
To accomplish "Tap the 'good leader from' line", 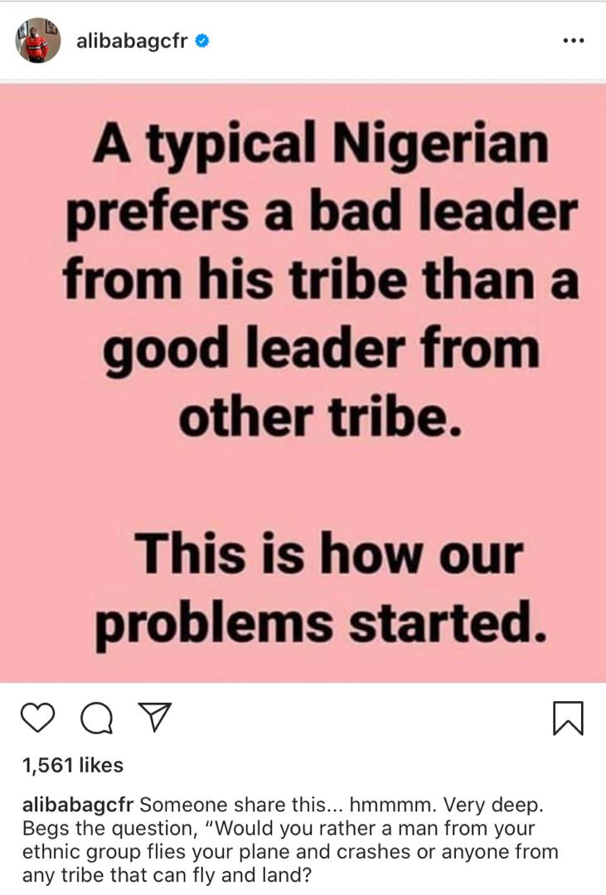I will (x=322, y=350).
